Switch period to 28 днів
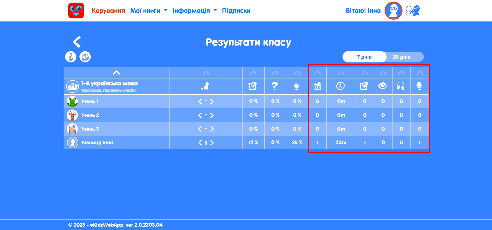 (x=402, y=57)
